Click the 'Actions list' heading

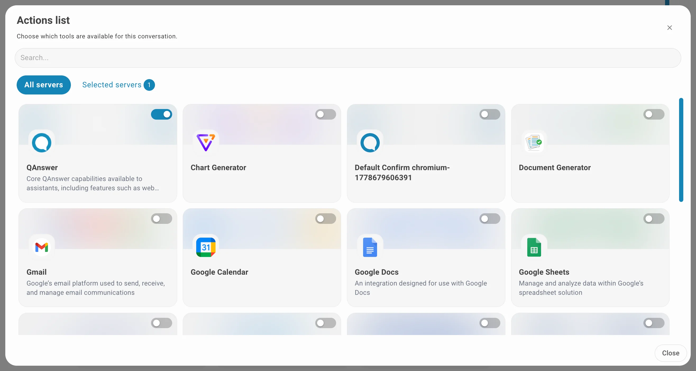coord(43,20)
